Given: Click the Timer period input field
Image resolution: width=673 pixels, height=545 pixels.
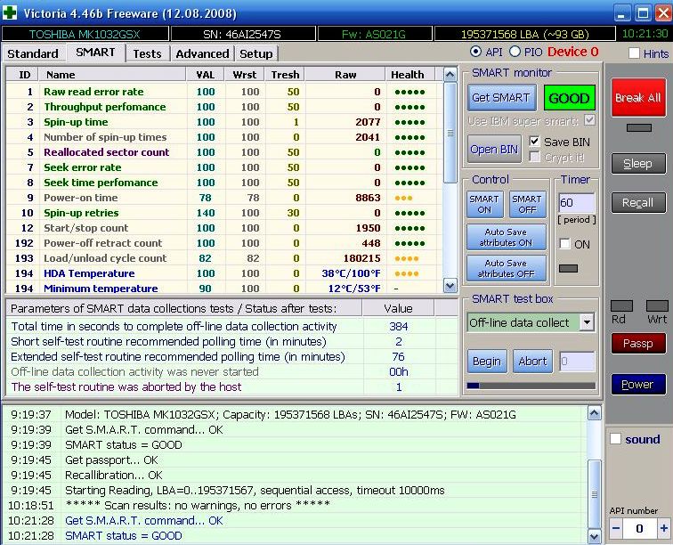Looking at the screenshot, I should (575, 204).
